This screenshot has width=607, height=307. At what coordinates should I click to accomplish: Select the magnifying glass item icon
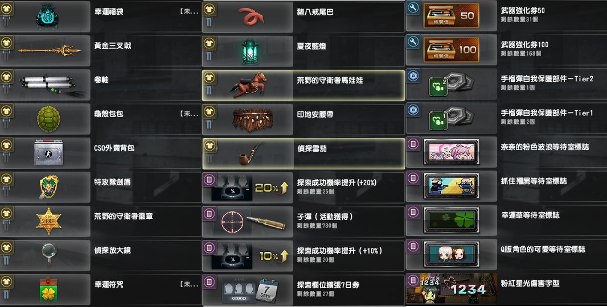(49, 255)
